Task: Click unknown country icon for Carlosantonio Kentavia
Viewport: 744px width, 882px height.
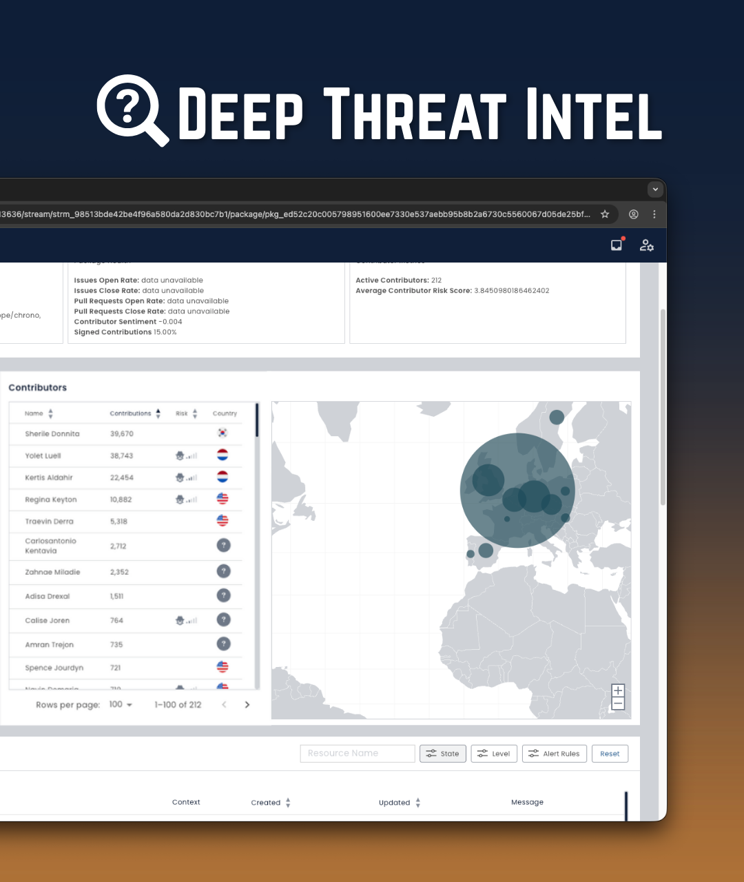Action: (223, 545)
